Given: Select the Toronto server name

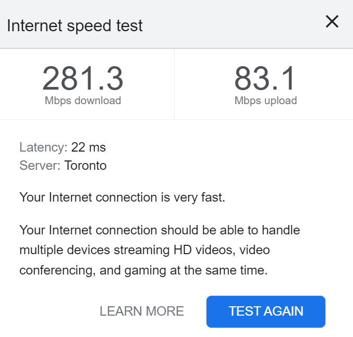Looking at the screenshot, I should (x=86, y=166).
